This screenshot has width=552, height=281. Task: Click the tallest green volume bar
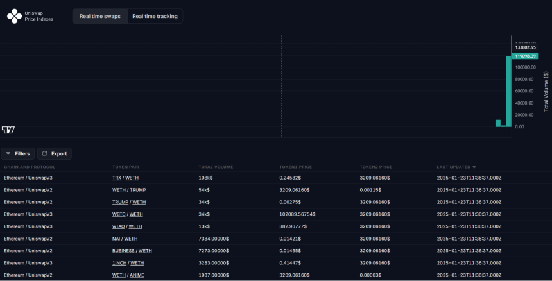[x=509, y=92]
